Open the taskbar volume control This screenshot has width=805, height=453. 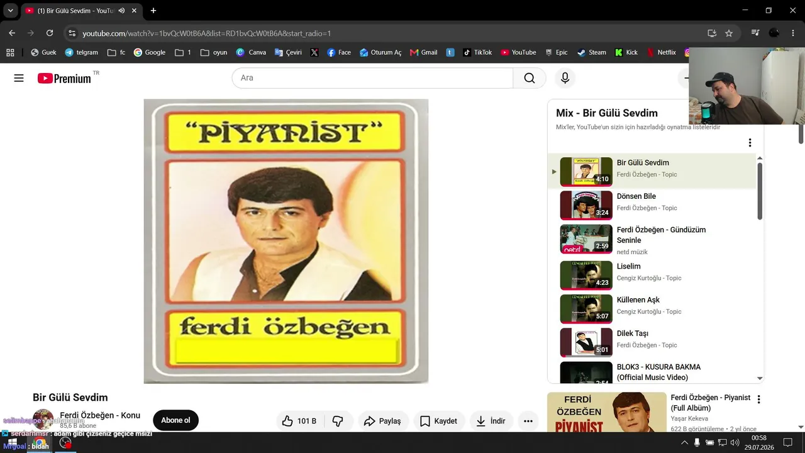coord(735,443)
